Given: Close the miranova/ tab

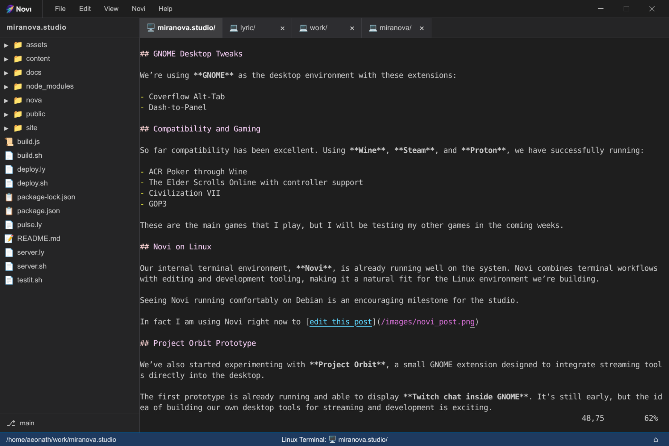Looking at the screenshot, I should coord(421,28).
